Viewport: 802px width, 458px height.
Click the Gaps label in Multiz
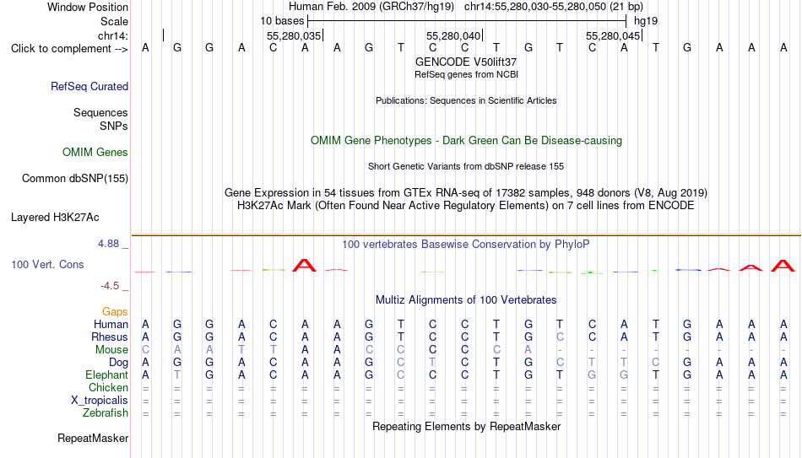coord(115,312)
